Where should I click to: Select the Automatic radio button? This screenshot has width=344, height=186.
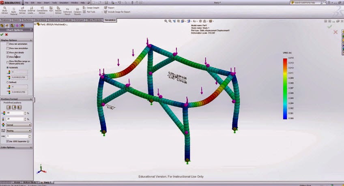(8, 68)
